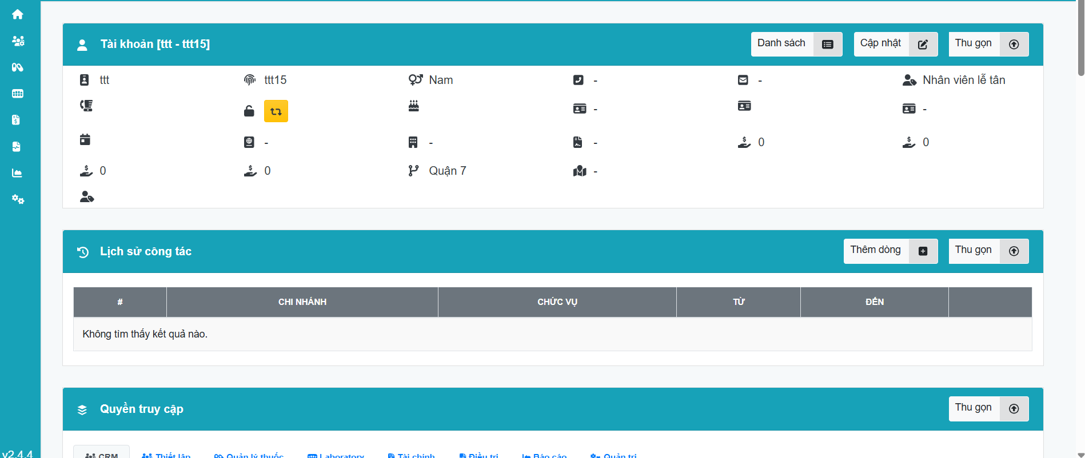Screen dimensions: 1085x458
Task: Click Thêm dòng to add row
Action: point(890,251)
